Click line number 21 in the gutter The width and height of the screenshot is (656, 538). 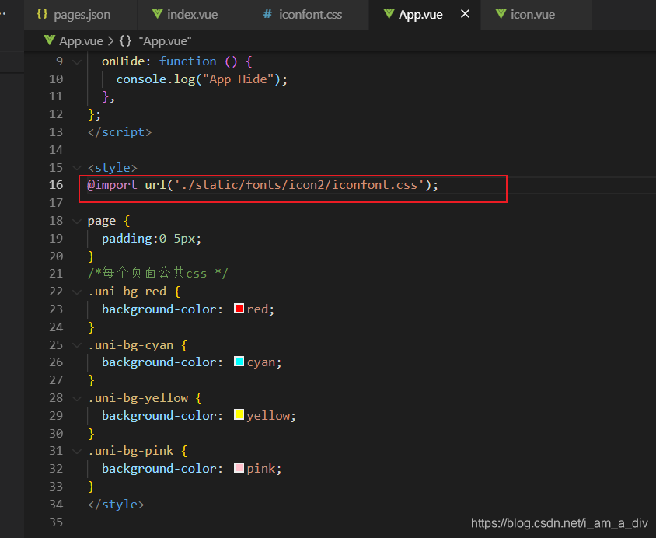pyautogui.click(x=56, y=274)
